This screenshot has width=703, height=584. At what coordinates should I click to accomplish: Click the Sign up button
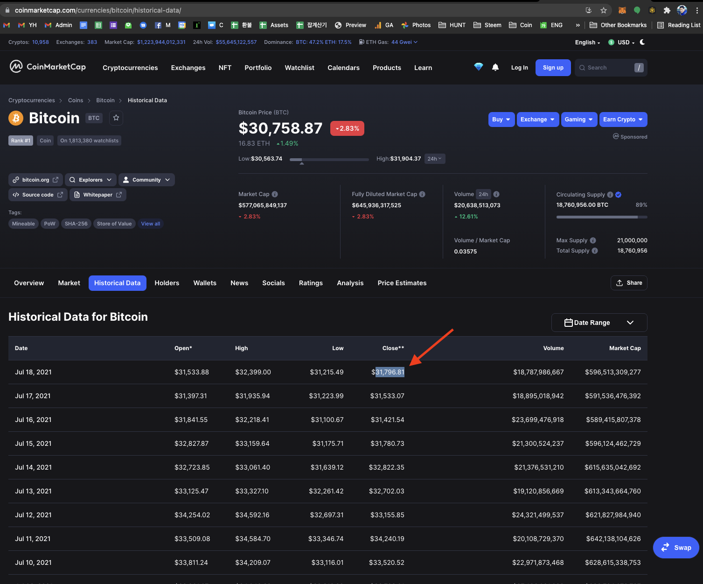click(x=553, y=68)
